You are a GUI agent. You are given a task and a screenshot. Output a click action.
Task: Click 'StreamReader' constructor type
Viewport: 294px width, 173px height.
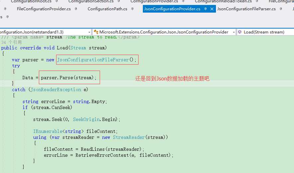coord(129,137)
